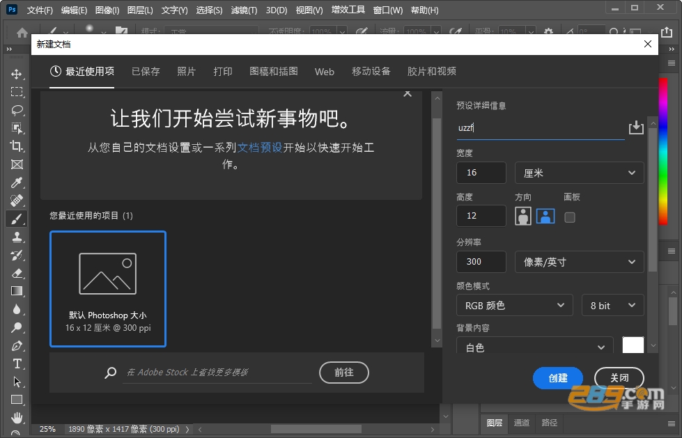Select the Object Selection tool

[x=17, y=128]
